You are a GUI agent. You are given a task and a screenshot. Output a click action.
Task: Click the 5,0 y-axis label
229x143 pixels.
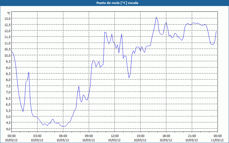tap(9, 116)
